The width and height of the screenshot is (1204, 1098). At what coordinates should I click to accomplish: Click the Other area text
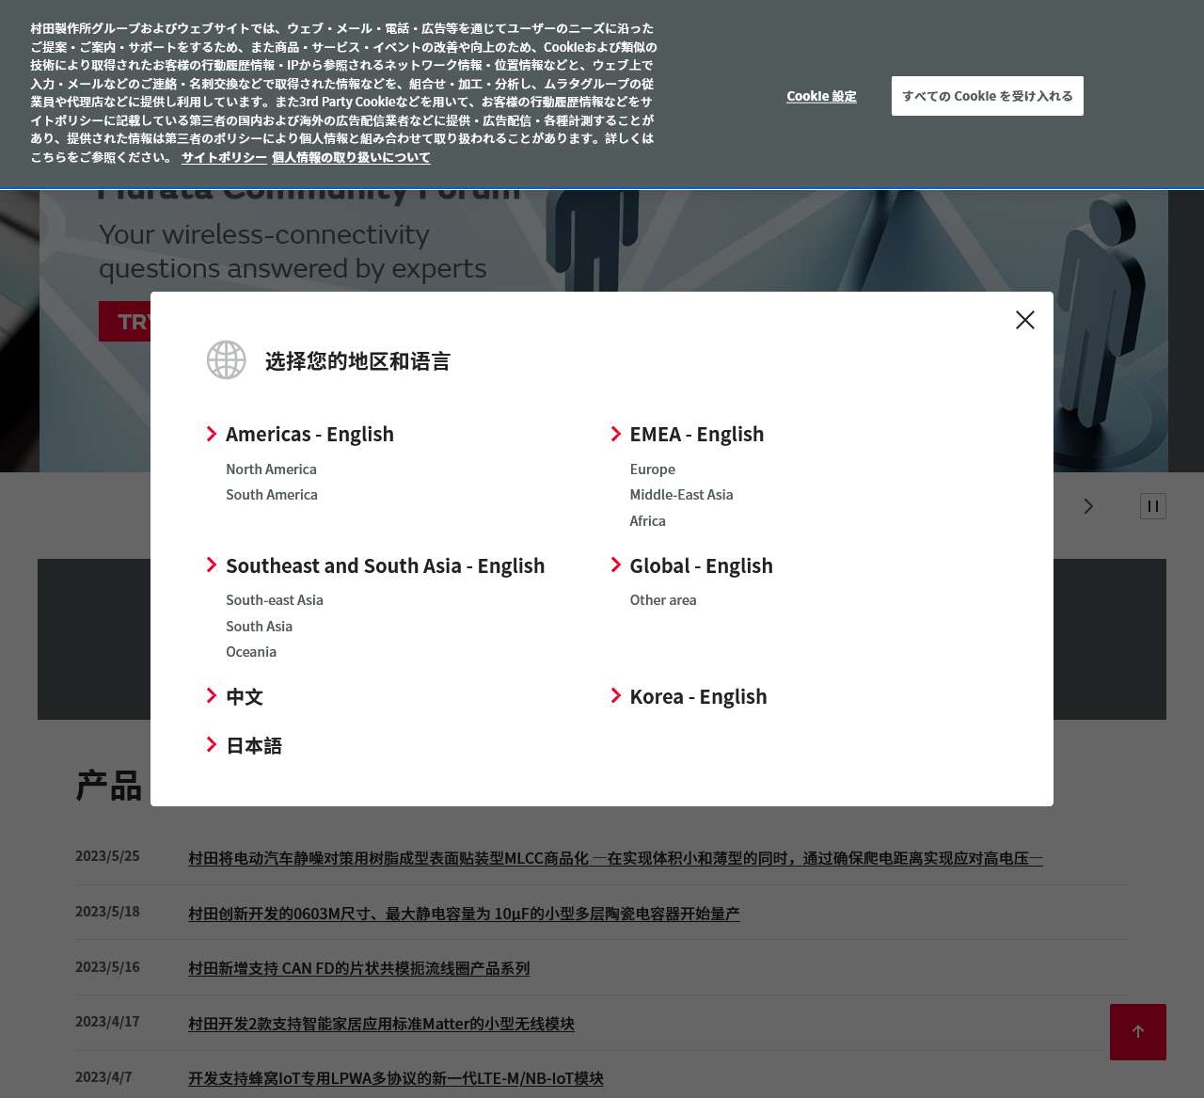tap(663, 599)
